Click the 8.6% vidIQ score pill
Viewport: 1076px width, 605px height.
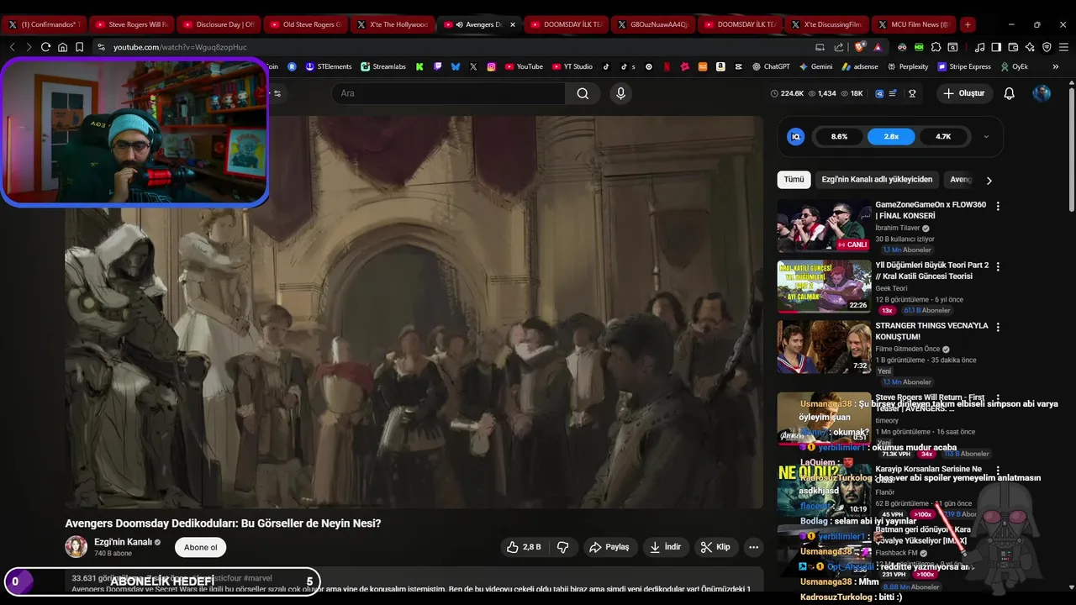click(x=839, y=136)
